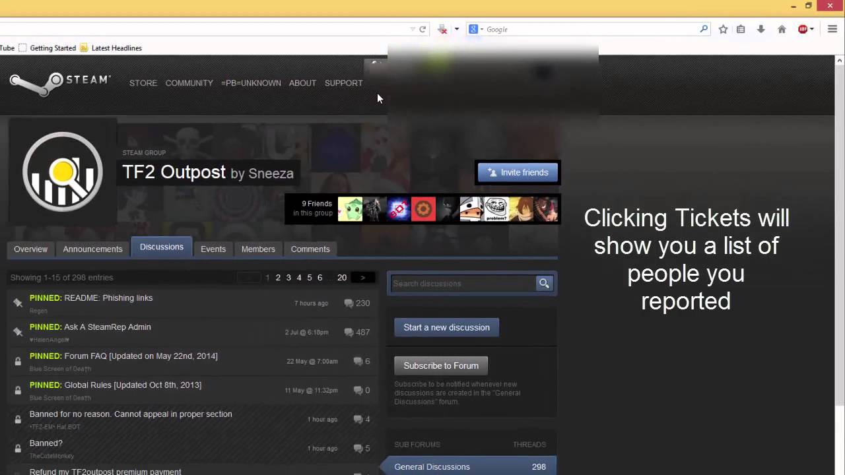This screenshot has height=475, width=845.
Task: Click the Adblock Plus ABP icon
Action: point(803,29)
